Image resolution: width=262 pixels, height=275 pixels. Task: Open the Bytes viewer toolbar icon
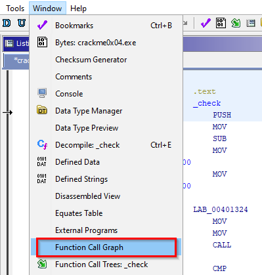[x=221, y=23]
